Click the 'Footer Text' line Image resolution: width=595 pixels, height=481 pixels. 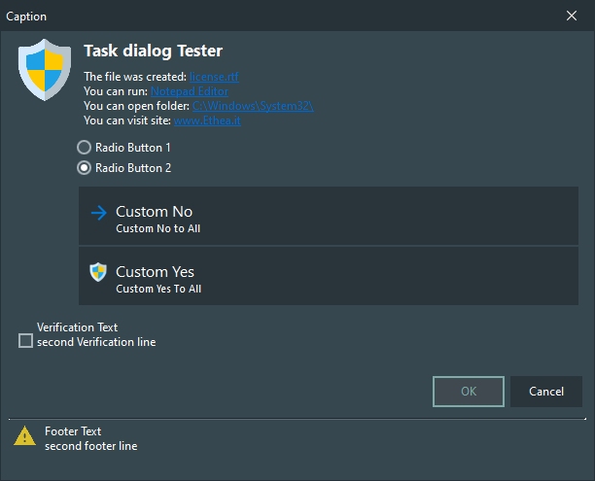[x=73, y=431]
